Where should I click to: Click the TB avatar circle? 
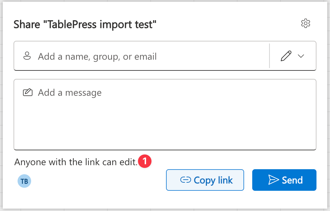tap(24, 181)
